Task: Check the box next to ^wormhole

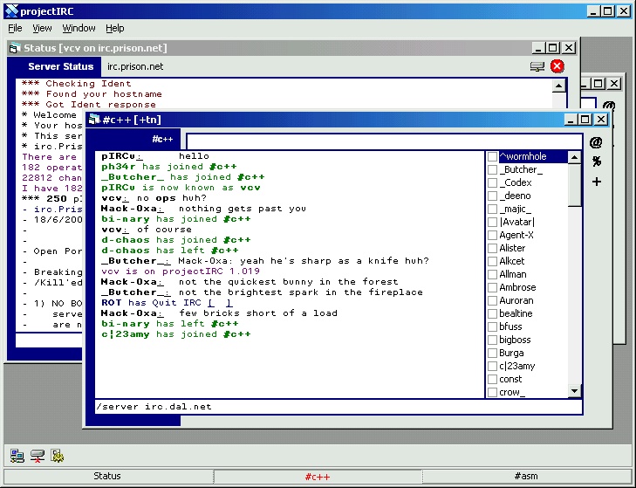Action: pyautogui.click(x=493, y=157)
